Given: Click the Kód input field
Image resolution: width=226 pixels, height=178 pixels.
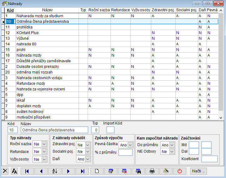Looking at the screenshot, I should [x=13, y=130].
